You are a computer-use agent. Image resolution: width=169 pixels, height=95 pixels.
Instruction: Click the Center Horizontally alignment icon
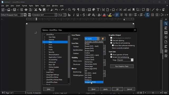coord(121,15)
